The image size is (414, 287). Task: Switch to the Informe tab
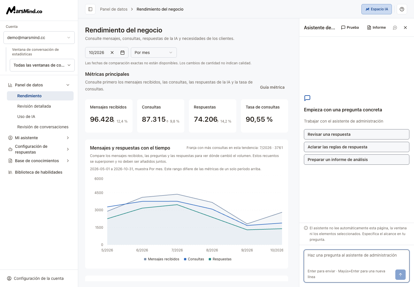pyautogui.click(x=376, y=28)
